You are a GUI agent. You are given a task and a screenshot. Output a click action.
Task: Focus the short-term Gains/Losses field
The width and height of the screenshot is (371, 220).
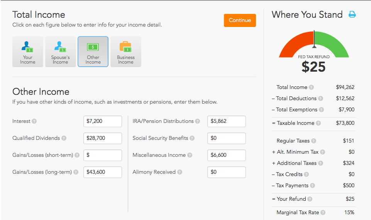[103, 155]
